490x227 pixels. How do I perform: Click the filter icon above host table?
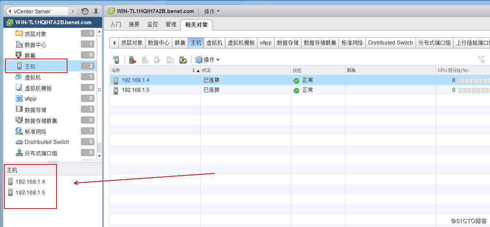coord(481,59)
